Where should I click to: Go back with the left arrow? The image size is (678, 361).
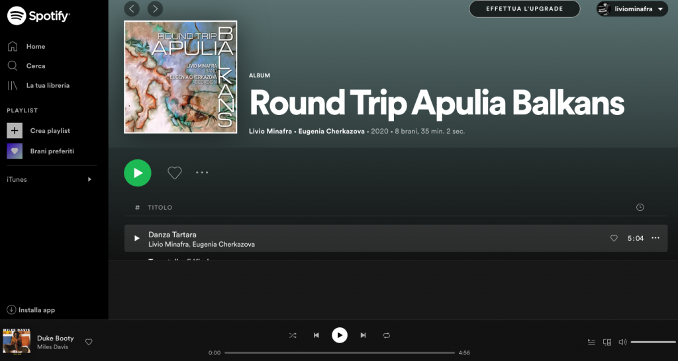pyautogui.click(x=132, y=9)
